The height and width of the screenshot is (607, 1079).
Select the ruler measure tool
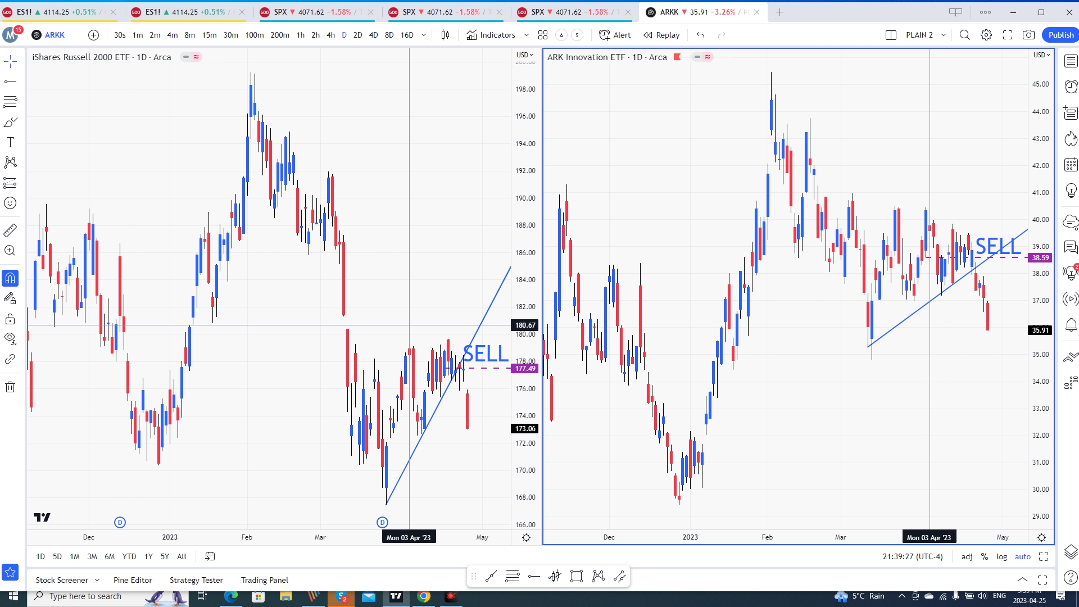point(10,230)
